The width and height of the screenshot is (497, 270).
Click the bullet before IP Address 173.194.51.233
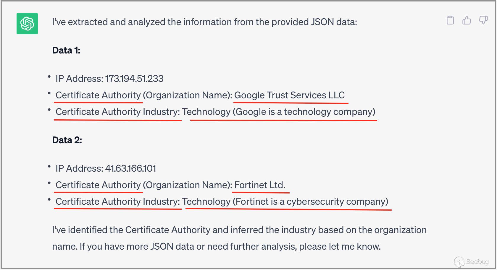click(x=49, y=77)
